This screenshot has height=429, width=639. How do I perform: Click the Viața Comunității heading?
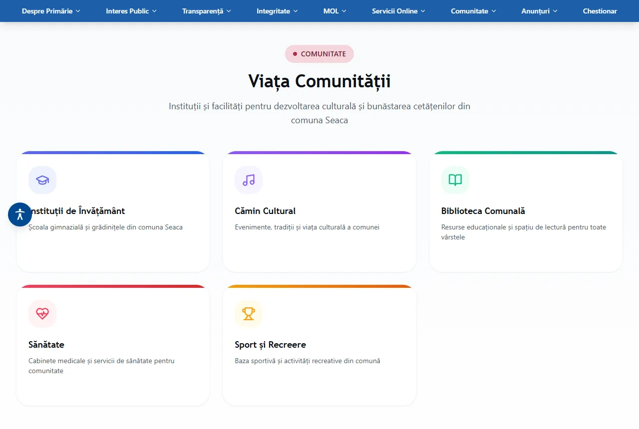click(319, 81)
